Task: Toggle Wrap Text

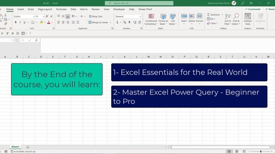Action: [95, 16]
